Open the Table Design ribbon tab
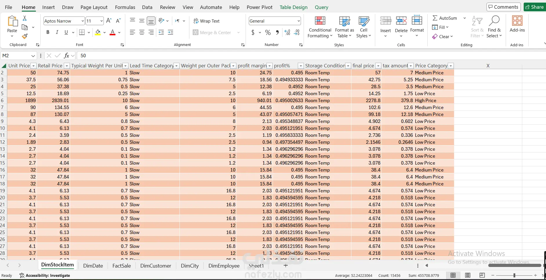Screen dimensions: 546x280 (293, 7)
